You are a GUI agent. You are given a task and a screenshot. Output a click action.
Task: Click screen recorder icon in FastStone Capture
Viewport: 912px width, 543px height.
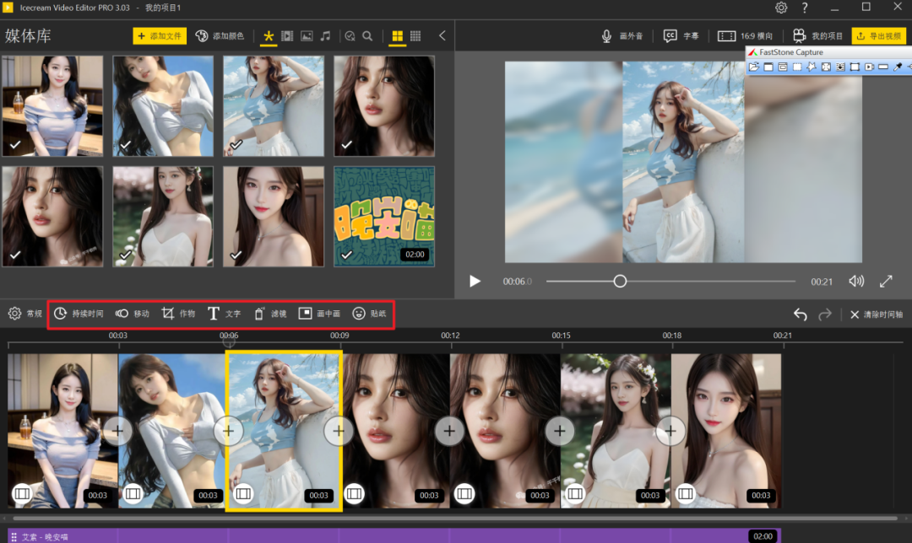click(869, 67)
